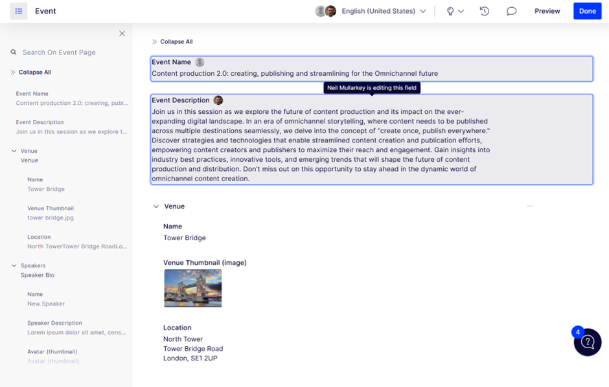609x387 pixels.
Task: Click the Done button
Action: pyautogui.click(x=587, y=11)
